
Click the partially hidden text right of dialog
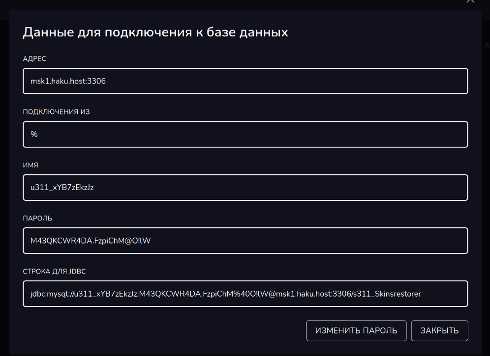coord(486,45)
